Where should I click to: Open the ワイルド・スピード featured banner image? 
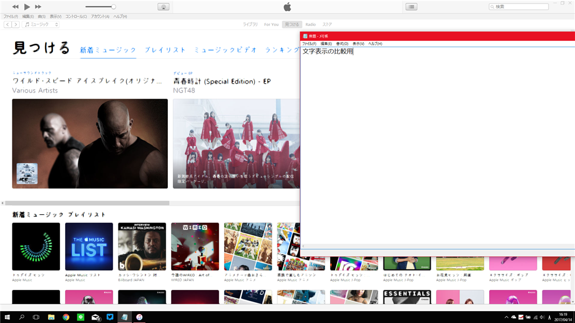click(90, 144)
